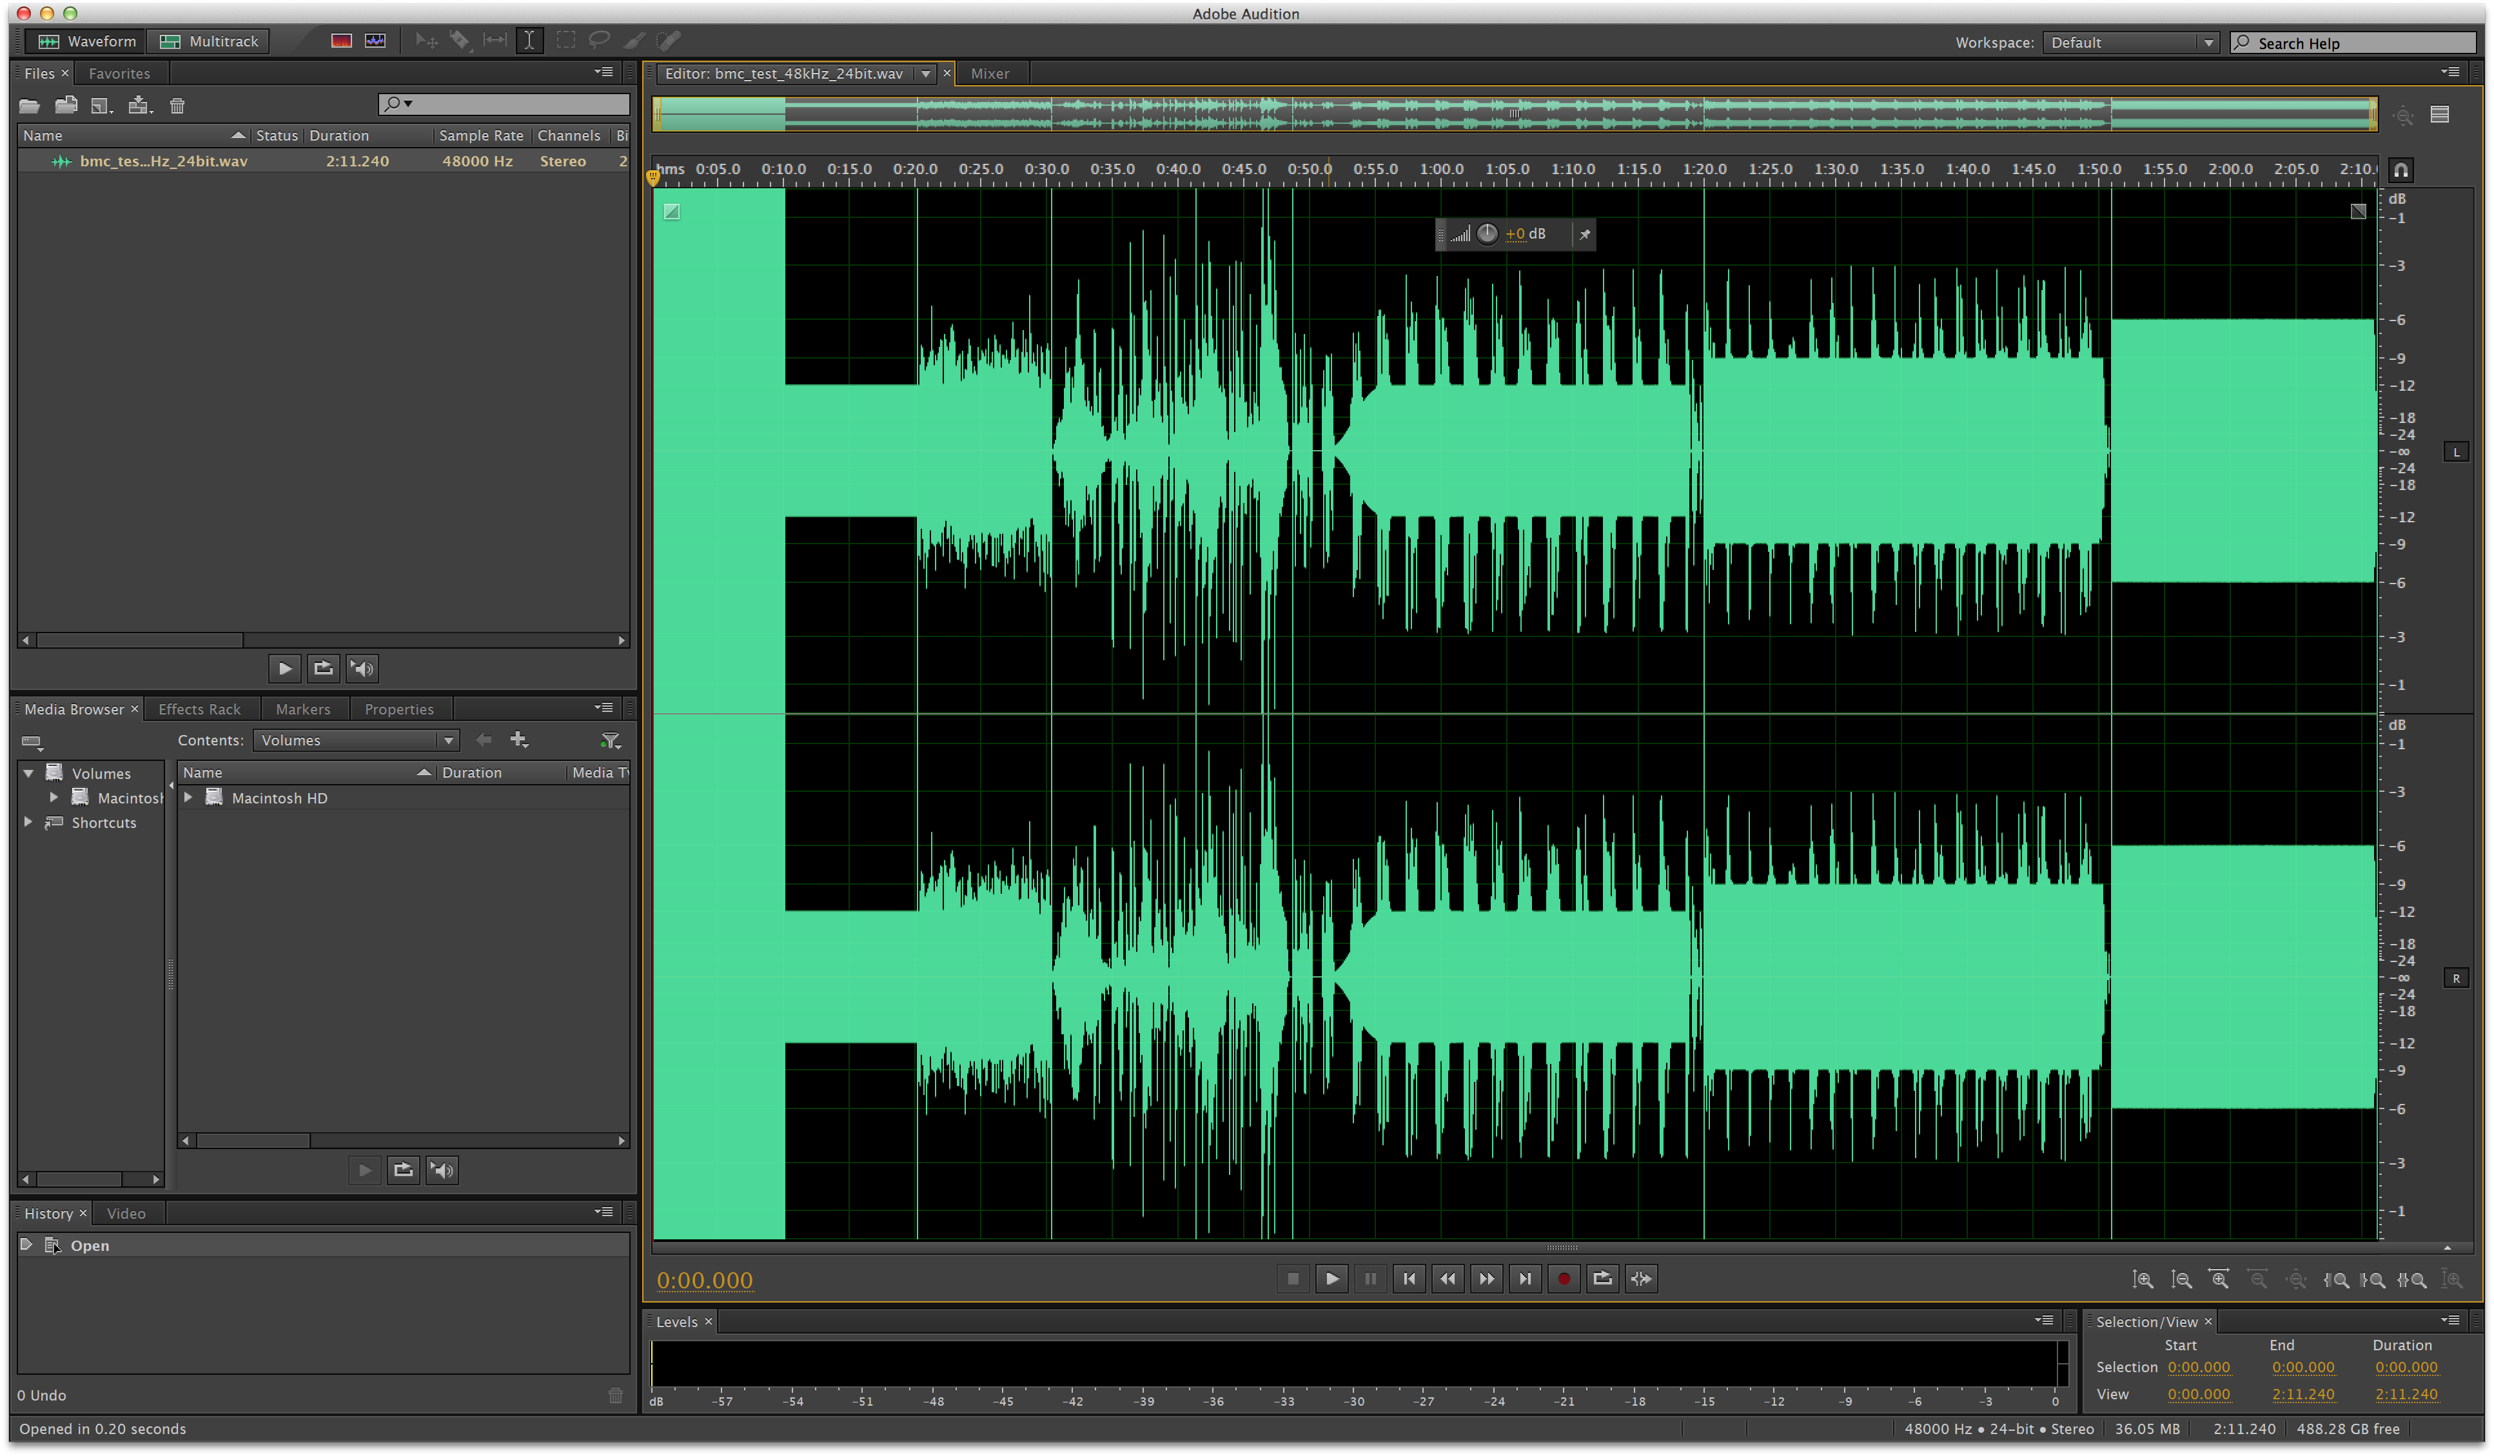The image size is (2494, 1456).
Task: Switch to Multitrack view
Action: 209,41
